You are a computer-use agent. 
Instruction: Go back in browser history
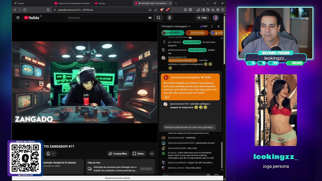pos(15,10)
